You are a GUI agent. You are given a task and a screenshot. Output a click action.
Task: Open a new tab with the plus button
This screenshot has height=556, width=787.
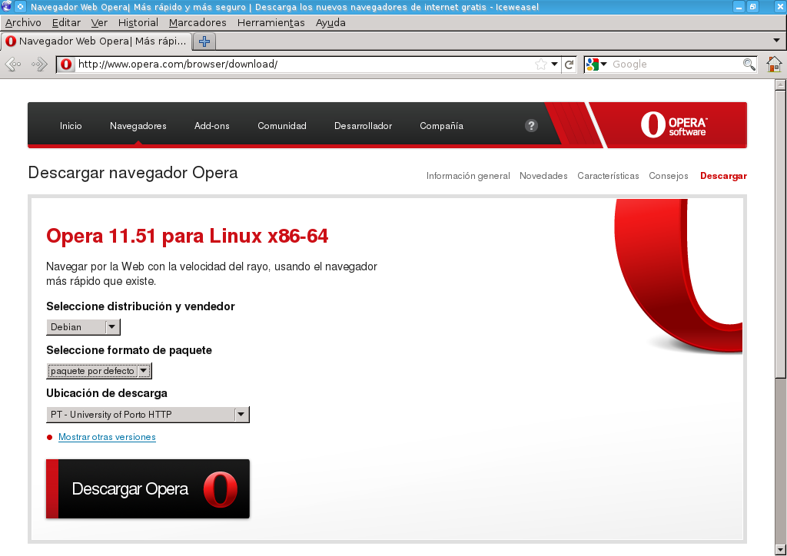coord(204,41)
